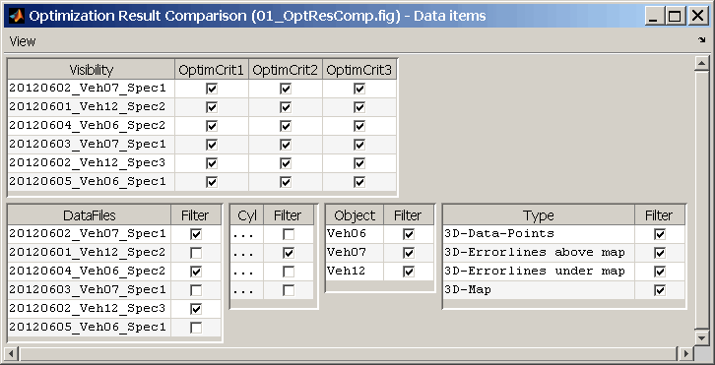Viewport: 715px width, 365px height.
Task: Click the vertical scrollbar up arrow
Action: click(x=701, y=63)
